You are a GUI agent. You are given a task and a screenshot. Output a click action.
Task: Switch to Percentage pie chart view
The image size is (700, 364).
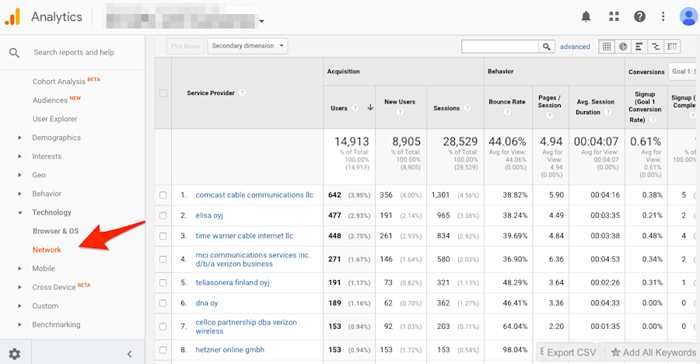tap(623, 47)
